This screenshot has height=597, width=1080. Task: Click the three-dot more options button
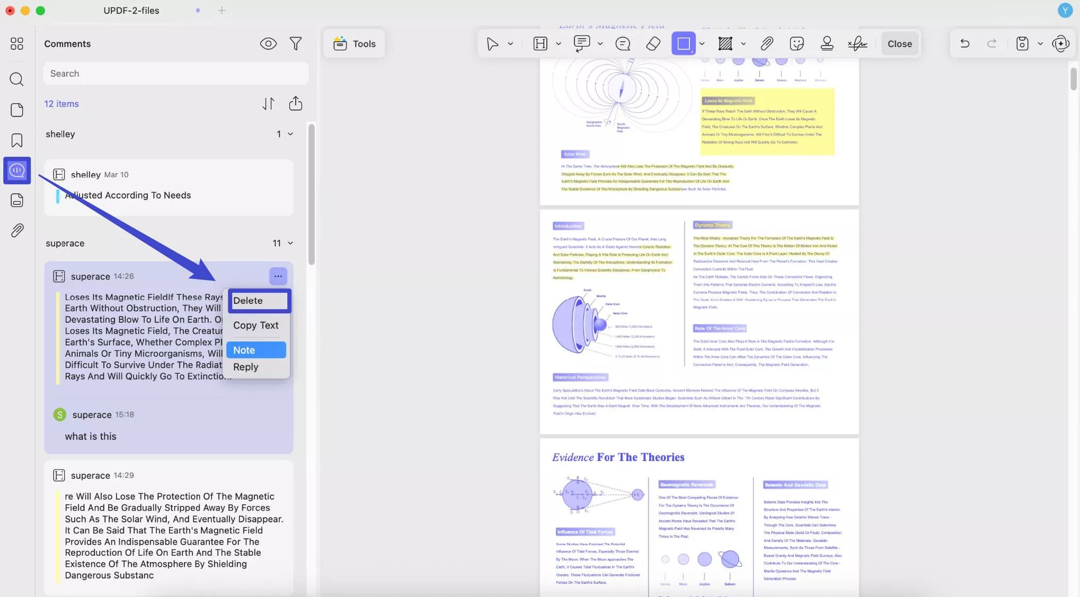[278, 276]
